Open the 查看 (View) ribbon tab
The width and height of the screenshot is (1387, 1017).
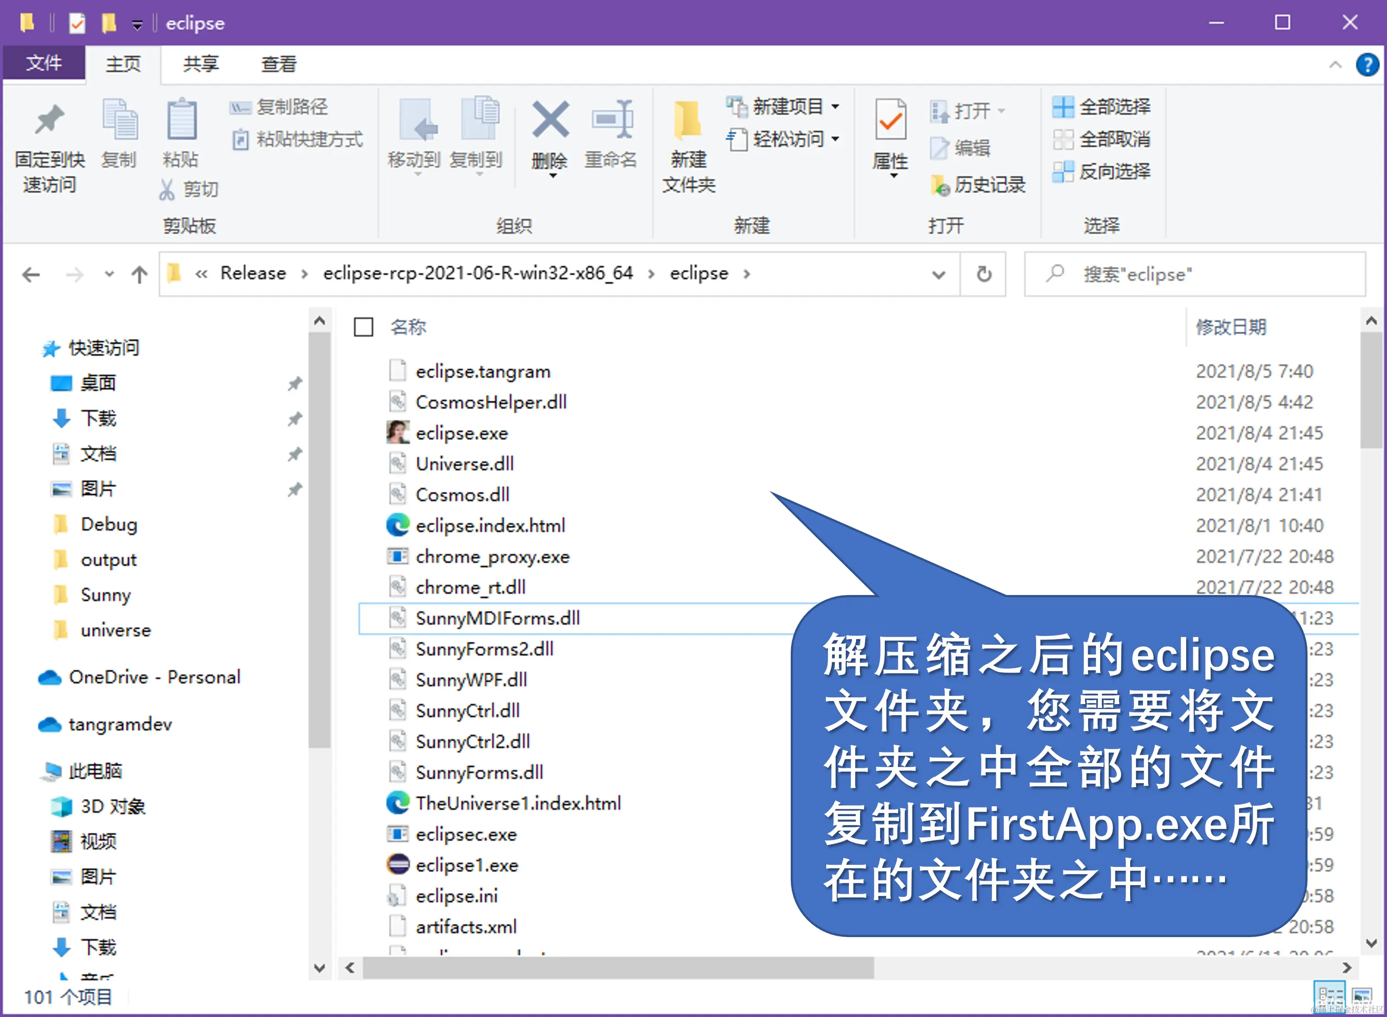[278, 64]
